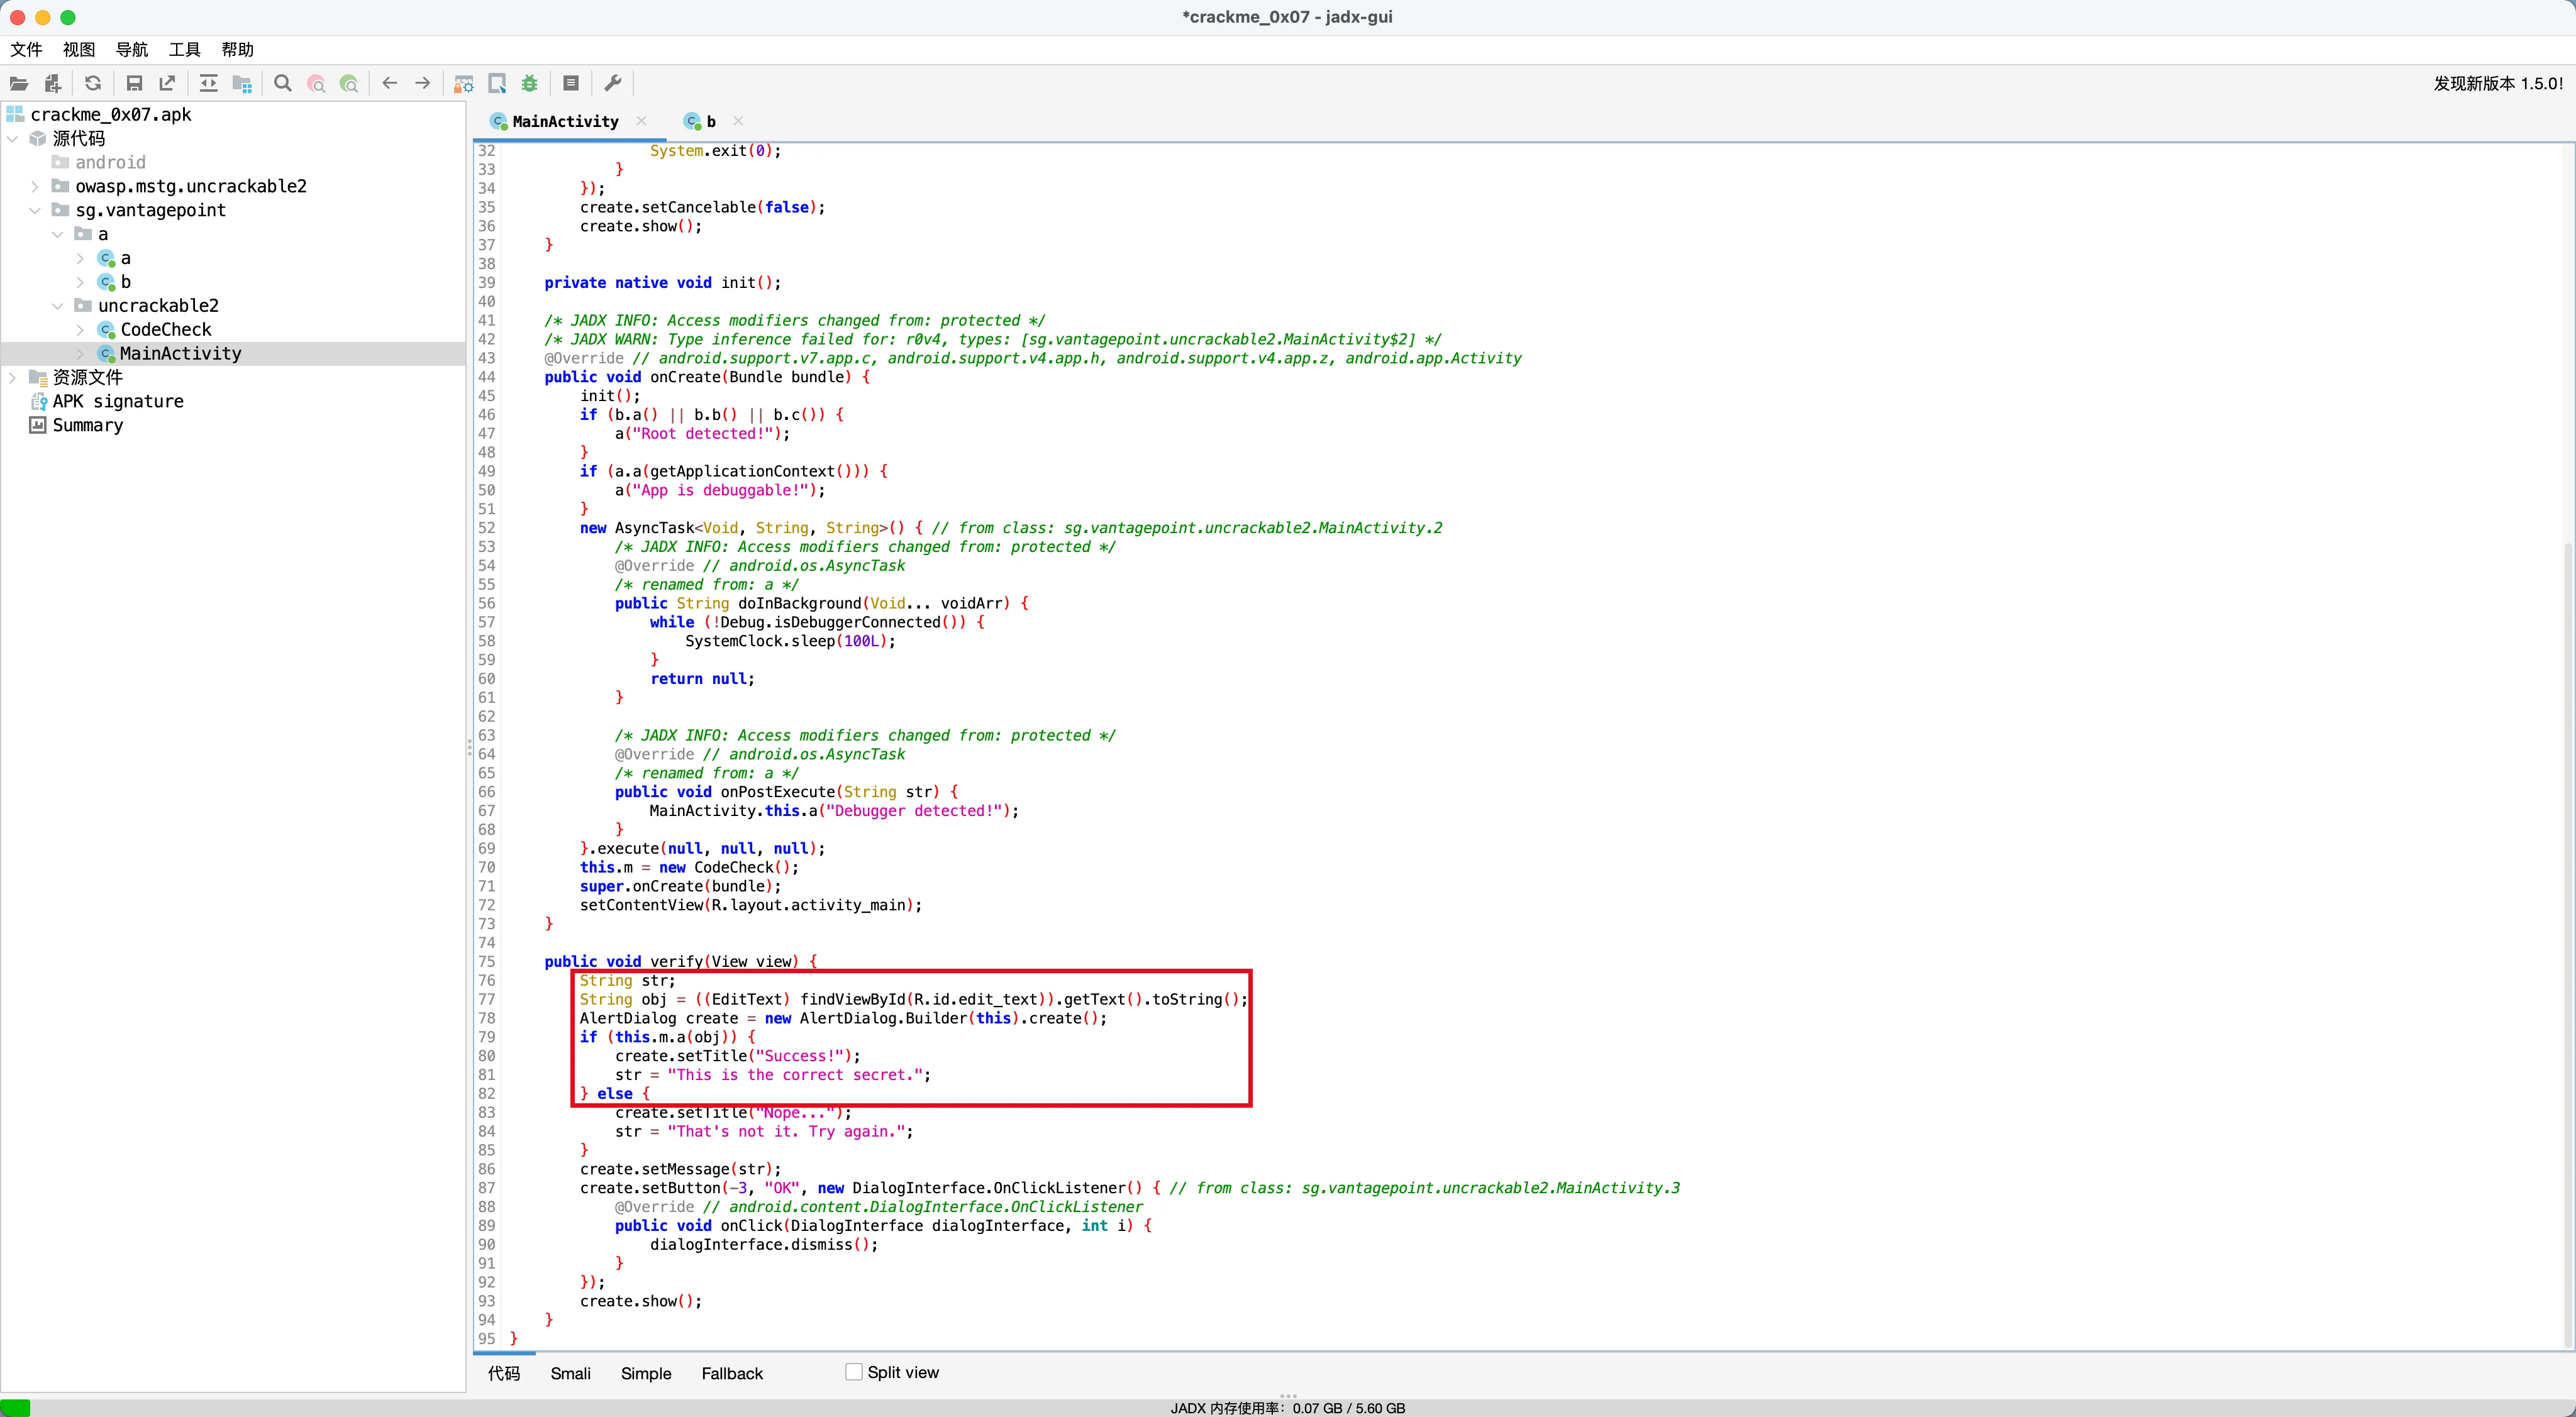Switch to Smali view
The image size is (2576, 1417).
tap(570, 1373)
